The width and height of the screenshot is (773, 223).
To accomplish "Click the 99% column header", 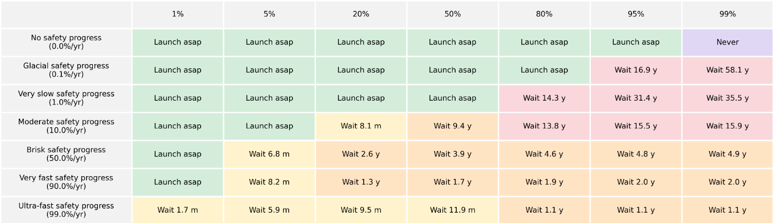I will point(727,14).
